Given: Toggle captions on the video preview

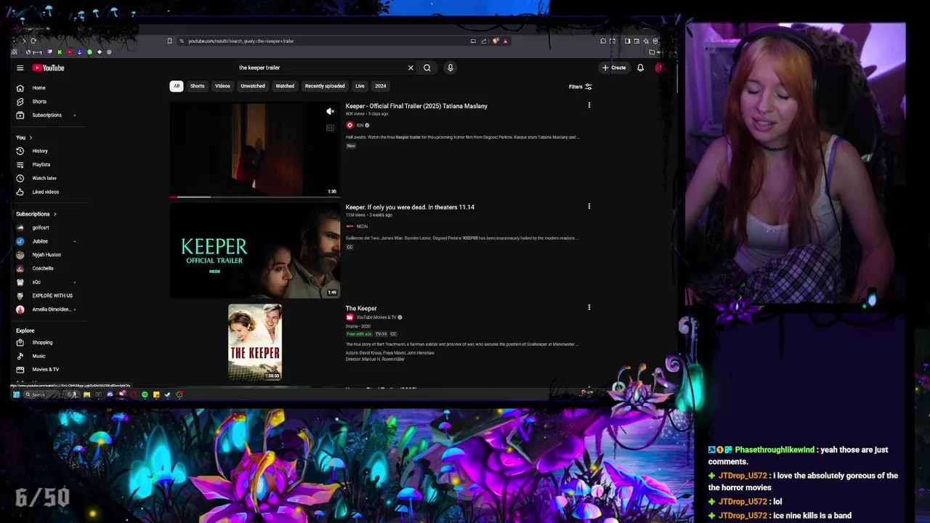Looking at the screenshot, I should 330,128.
